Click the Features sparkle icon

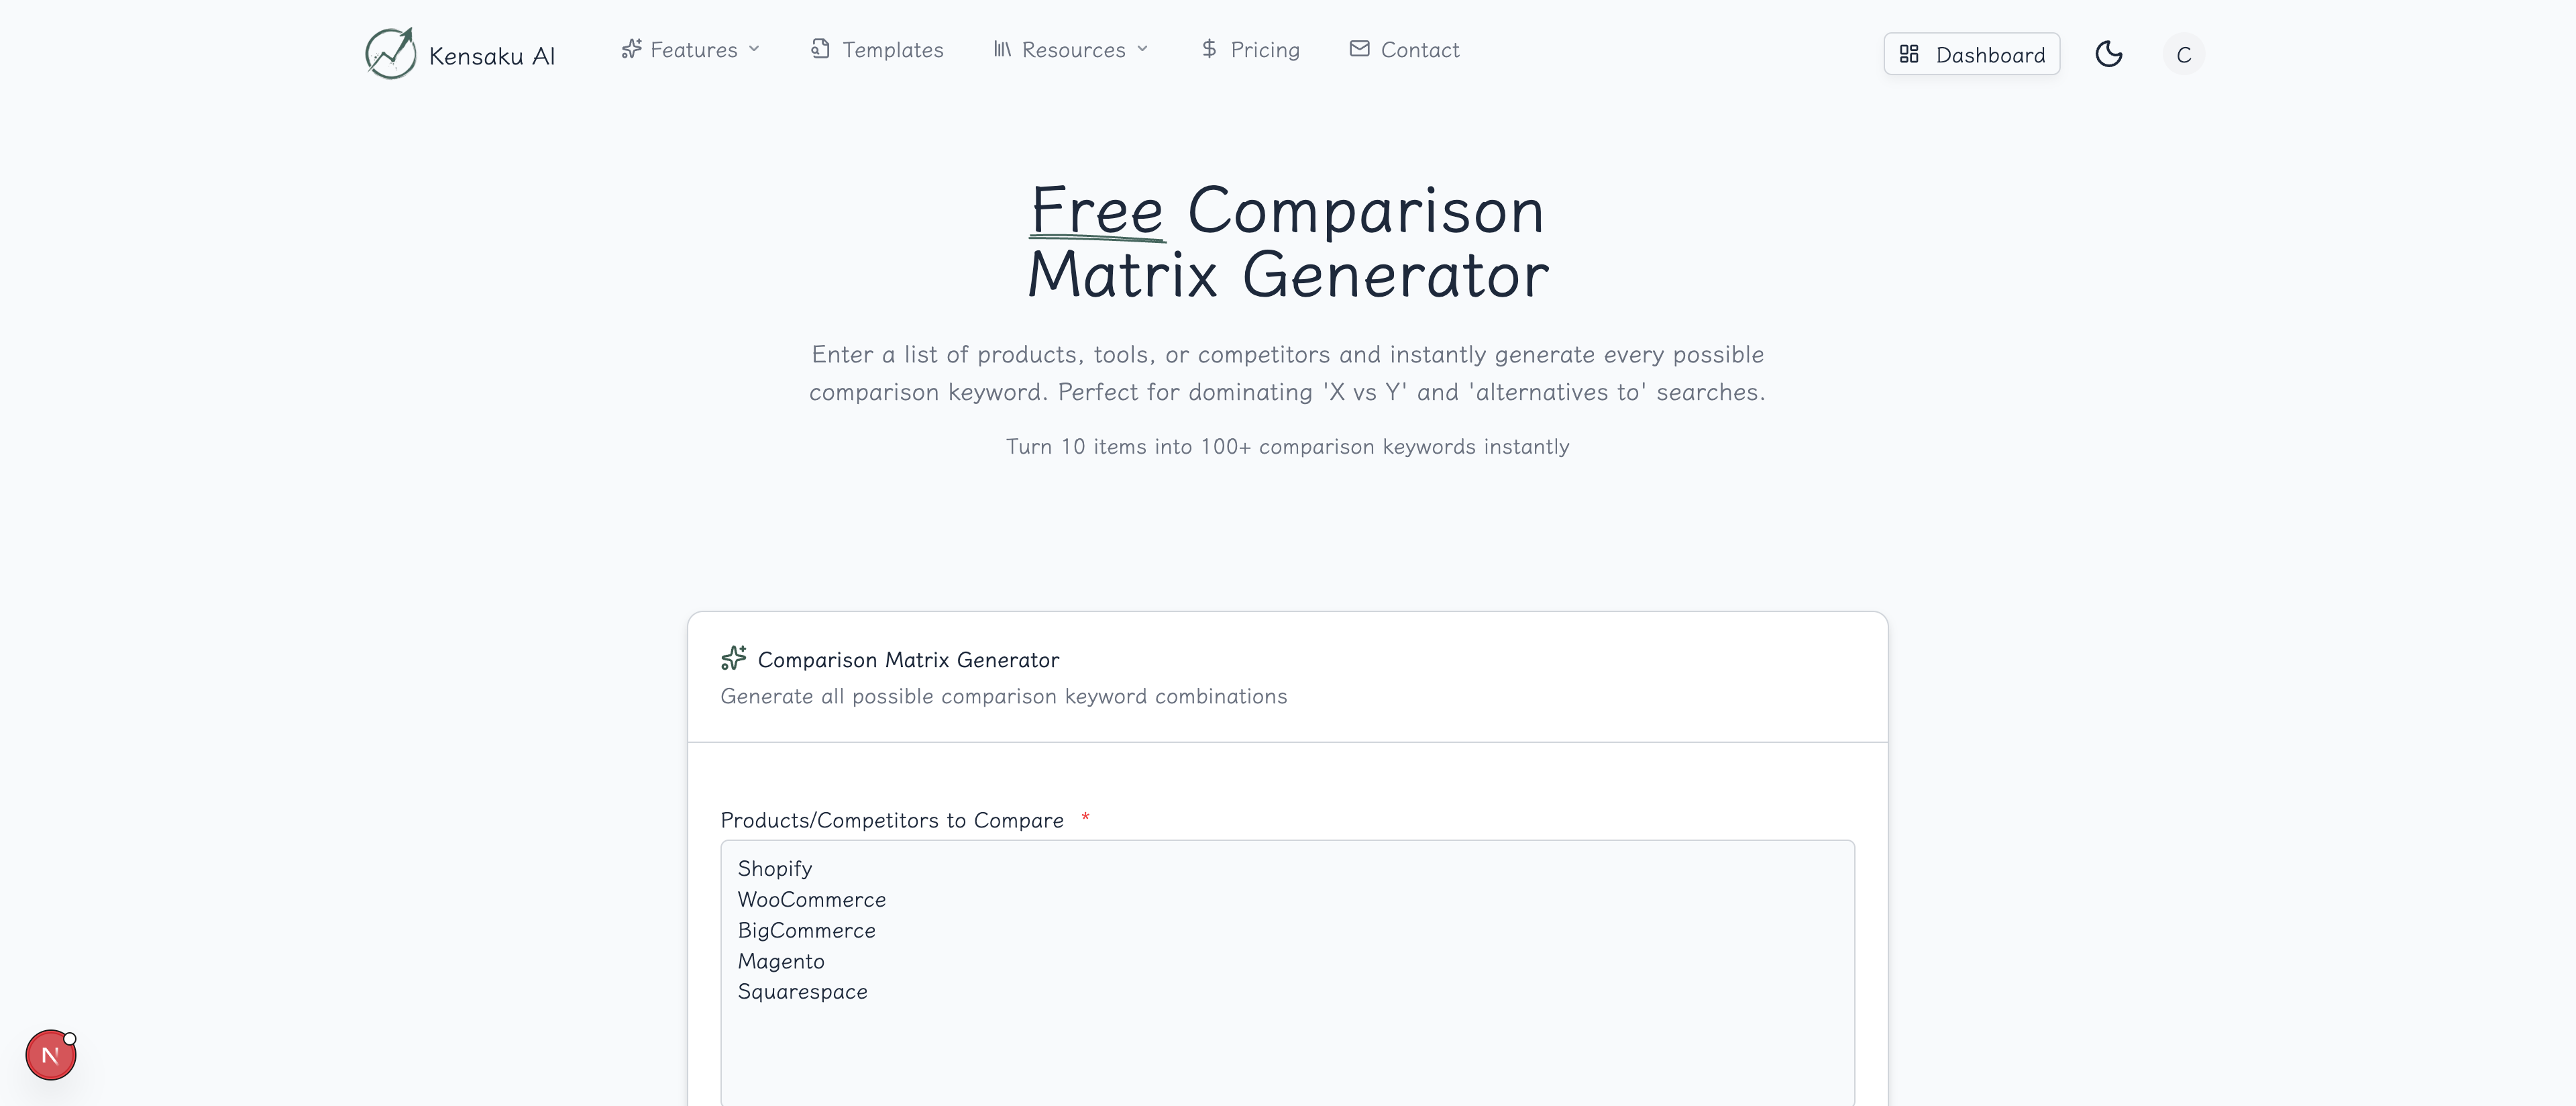click(631, 49)
